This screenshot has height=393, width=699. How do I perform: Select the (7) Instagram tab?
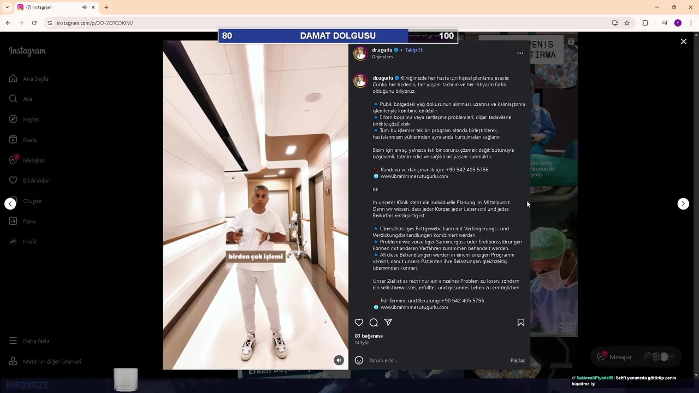coord(56,7)
